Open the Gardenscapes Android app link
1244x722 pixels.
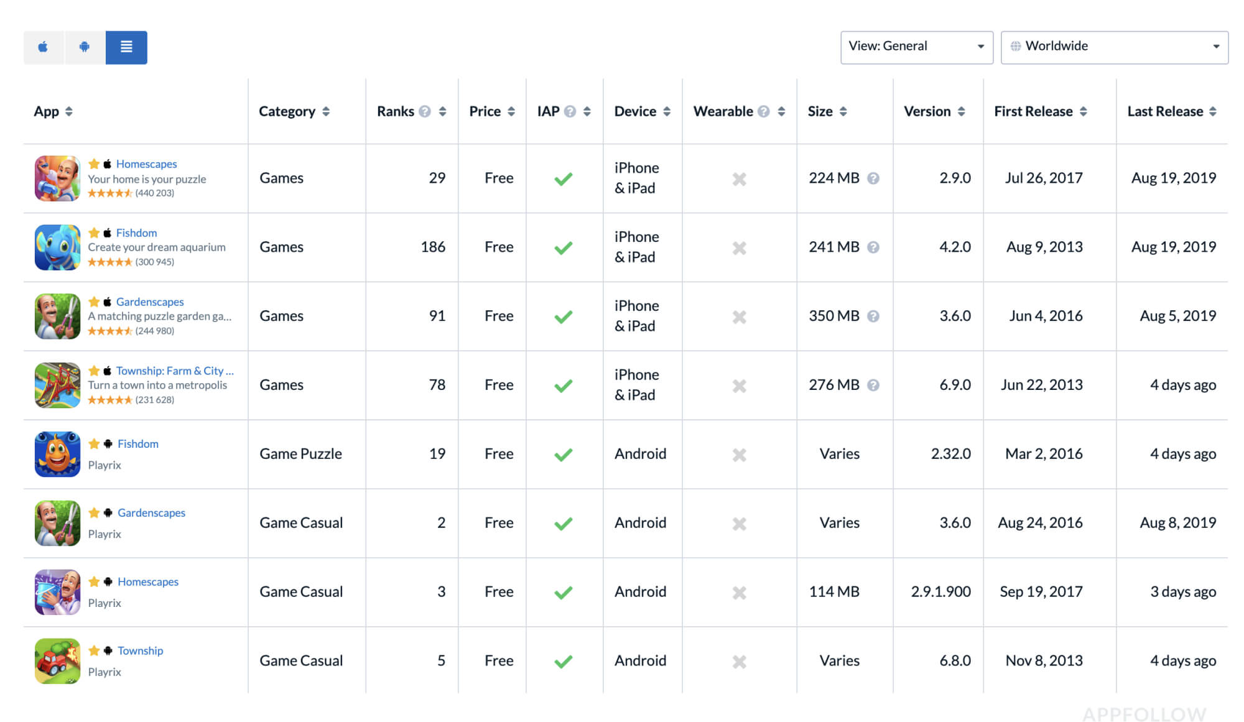pyautogui.click(x=152, y=513)
